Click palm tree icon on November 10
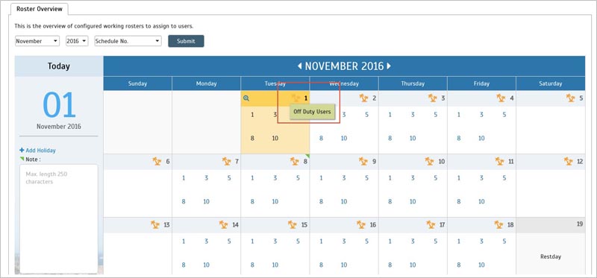 point(430,162)
